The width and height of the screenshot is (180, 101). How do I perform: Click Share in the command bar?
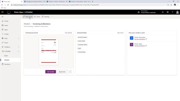37,17
